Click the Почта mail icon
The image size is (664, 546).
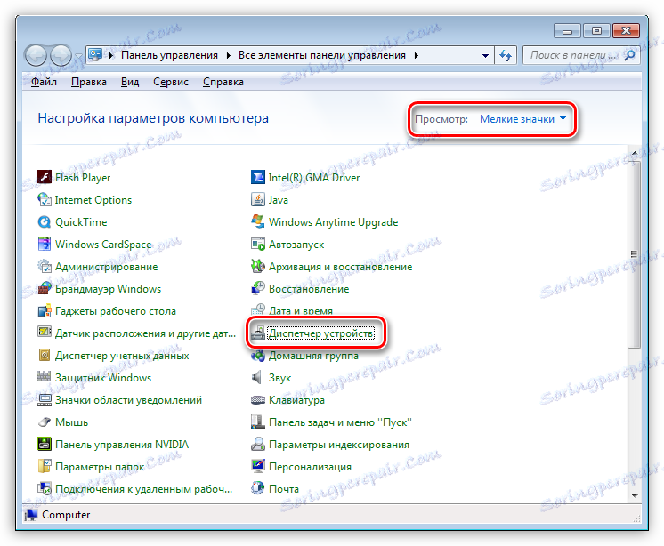click(258, 488)
